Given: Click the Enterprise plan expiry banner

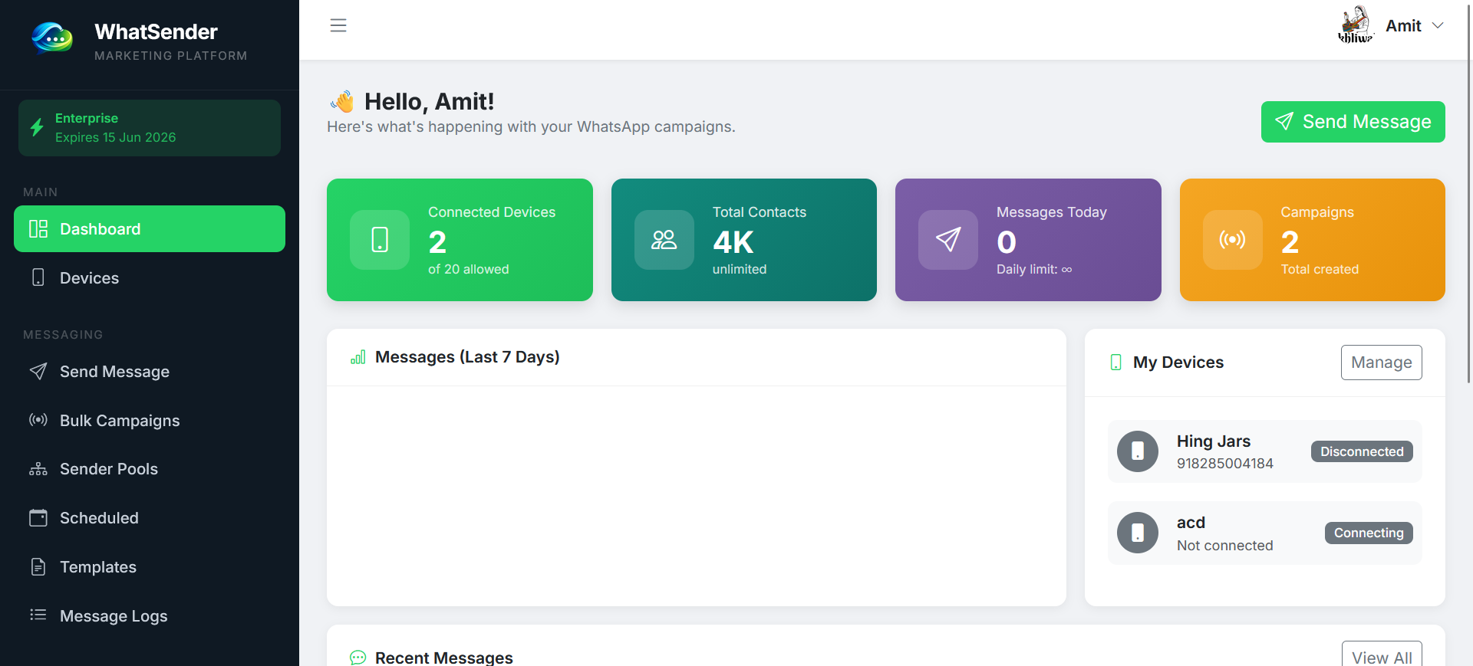Looking at the screenshot, I should [150, 128].
